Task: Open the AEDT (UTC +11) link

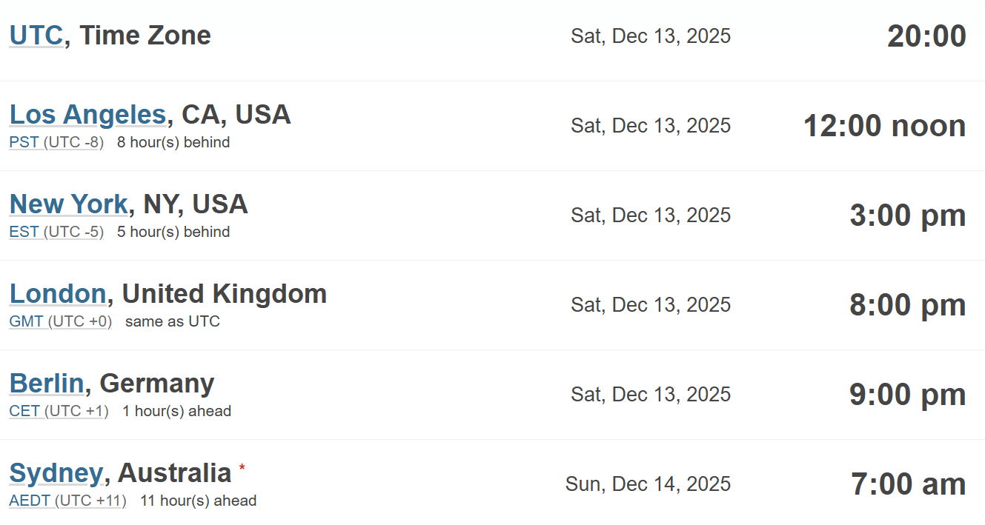Action: (x=67, y=501)
